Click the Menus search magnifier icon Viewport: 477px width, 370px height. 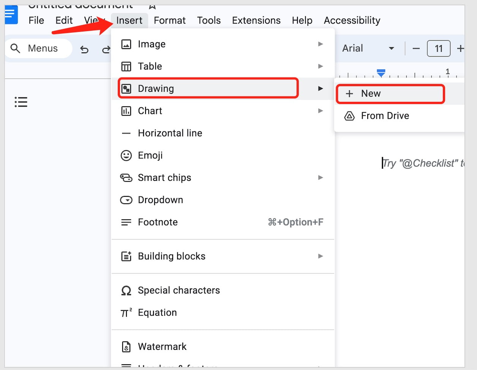(15, 48)
